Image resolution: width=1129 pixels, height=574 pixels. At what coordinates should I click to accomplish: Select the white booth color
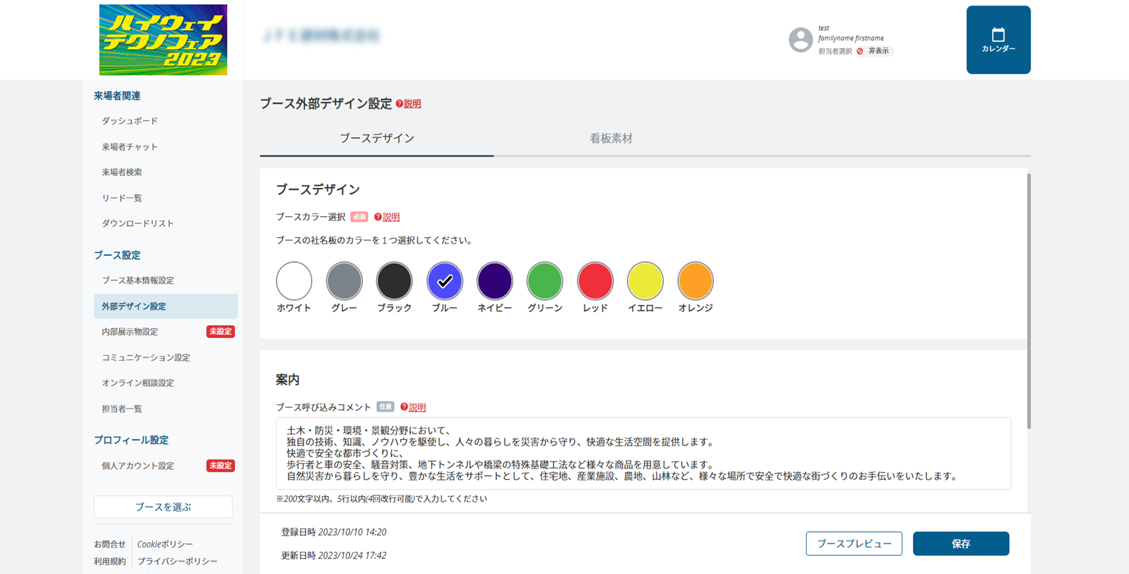coord(294,281)
